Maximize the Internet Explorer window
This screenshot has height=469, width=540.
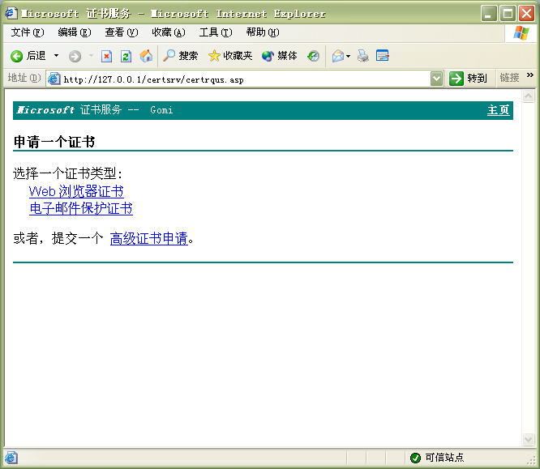point(508,14)
